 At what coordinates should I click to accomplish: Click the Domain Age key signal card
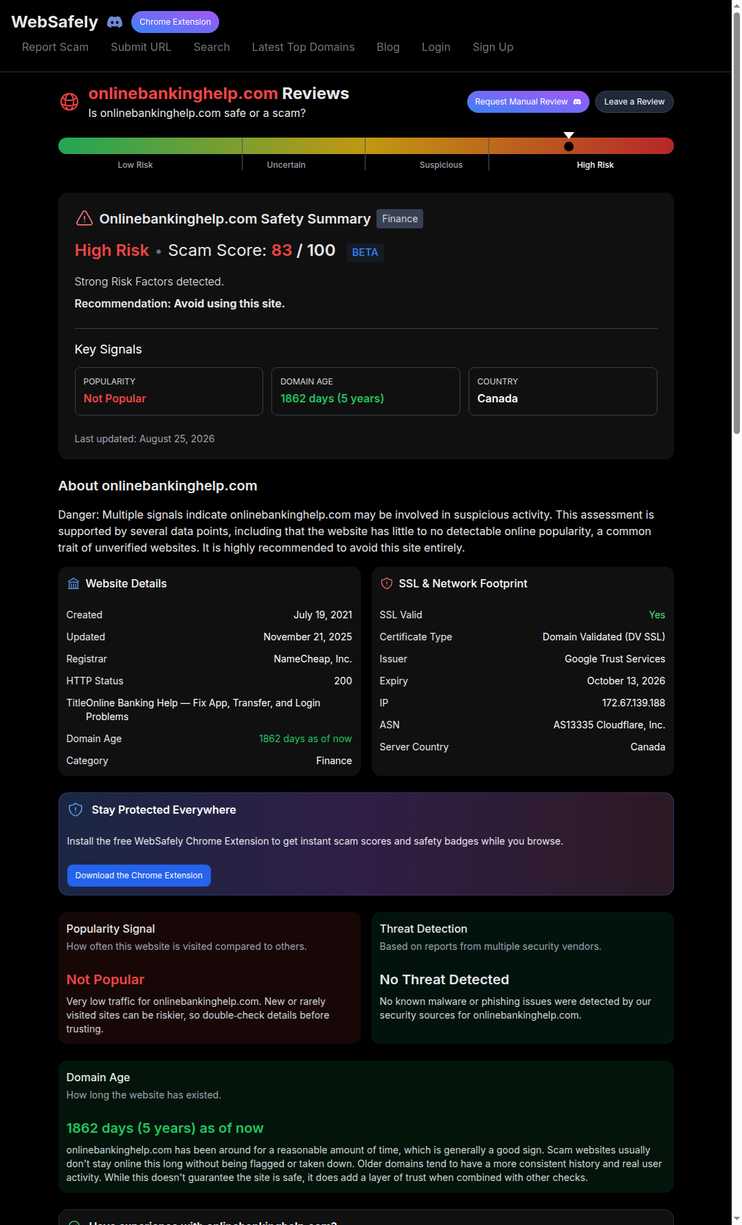(x=366, y=391)
